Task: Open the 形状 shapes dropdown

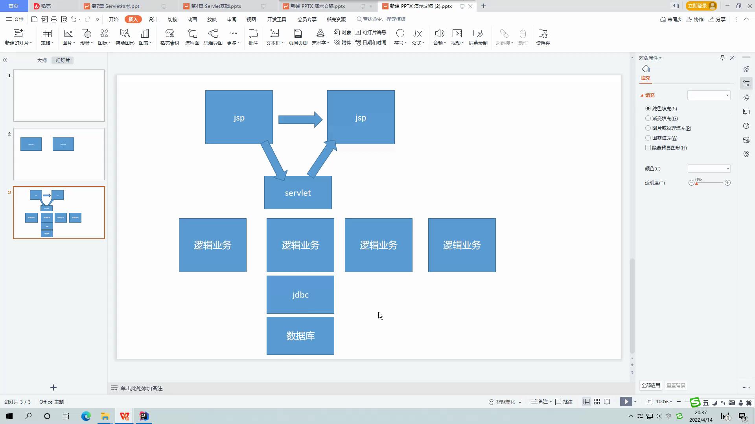Action: point(86,37)
